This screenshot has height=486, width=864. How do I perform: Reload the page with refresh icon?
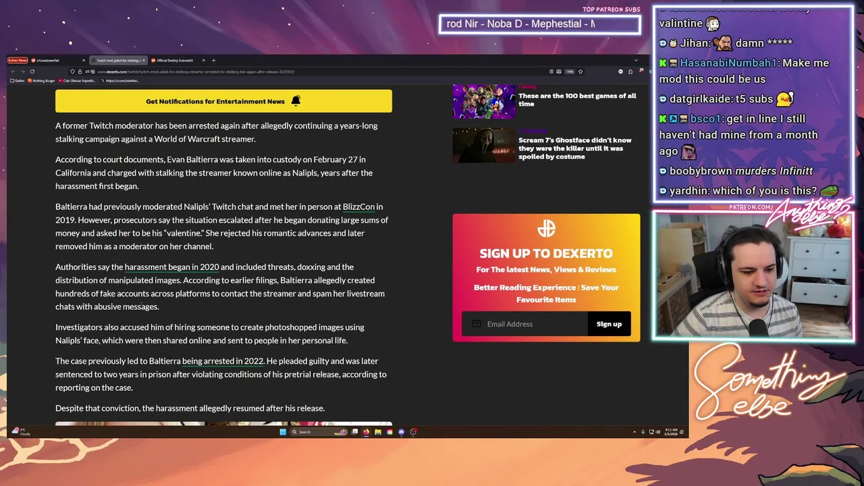click(x=32, y=72)
